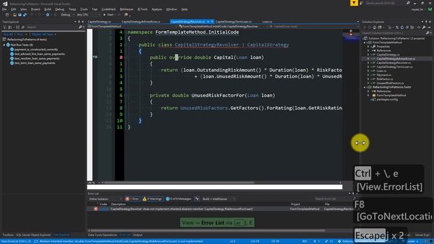The image size is (434, 244).
Task: Open the ReSharper menu
Action: click(127, 9)
